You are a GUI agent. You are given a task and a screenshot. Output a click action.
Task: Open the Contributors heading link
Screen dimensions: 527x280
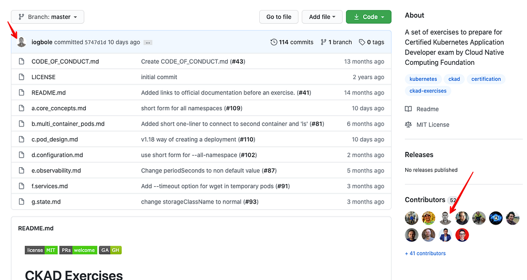coord(425,200)
